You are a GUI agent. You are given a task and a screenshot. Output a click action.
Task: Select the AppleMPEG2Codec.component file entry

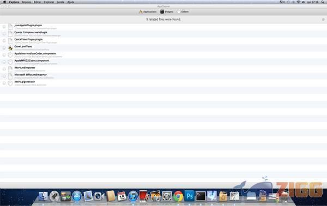(x=163, y=62)
